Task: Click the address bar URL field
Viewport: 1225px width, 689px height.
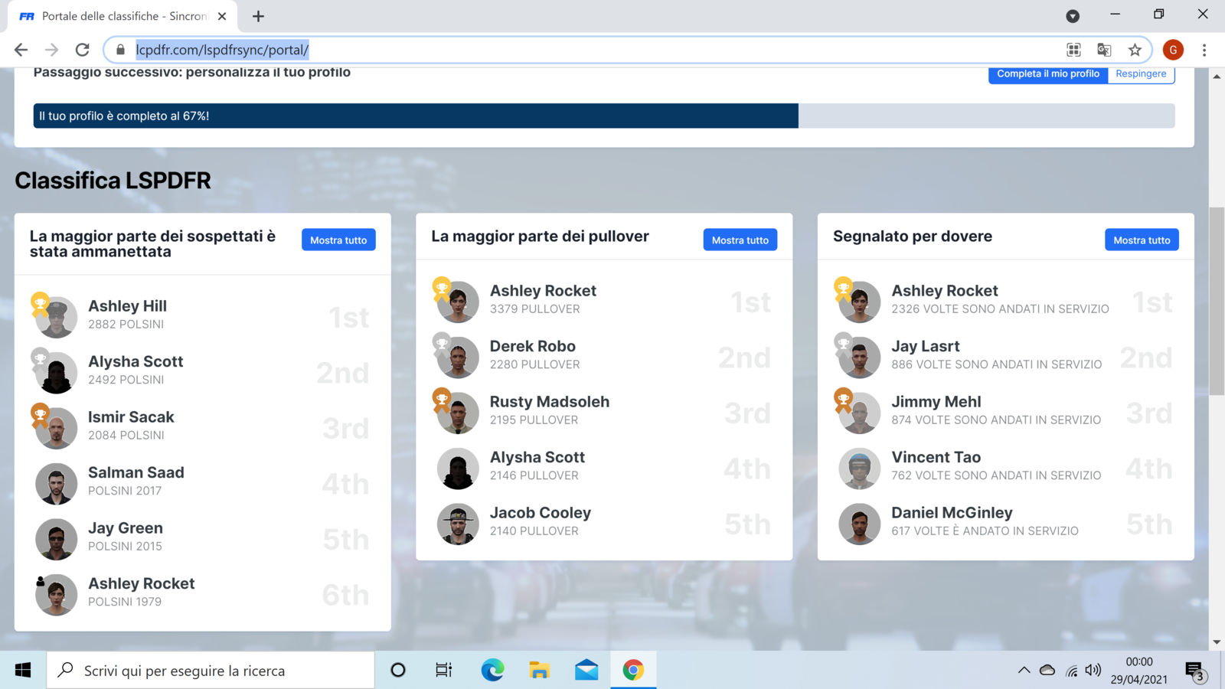Action: point(536,50)
